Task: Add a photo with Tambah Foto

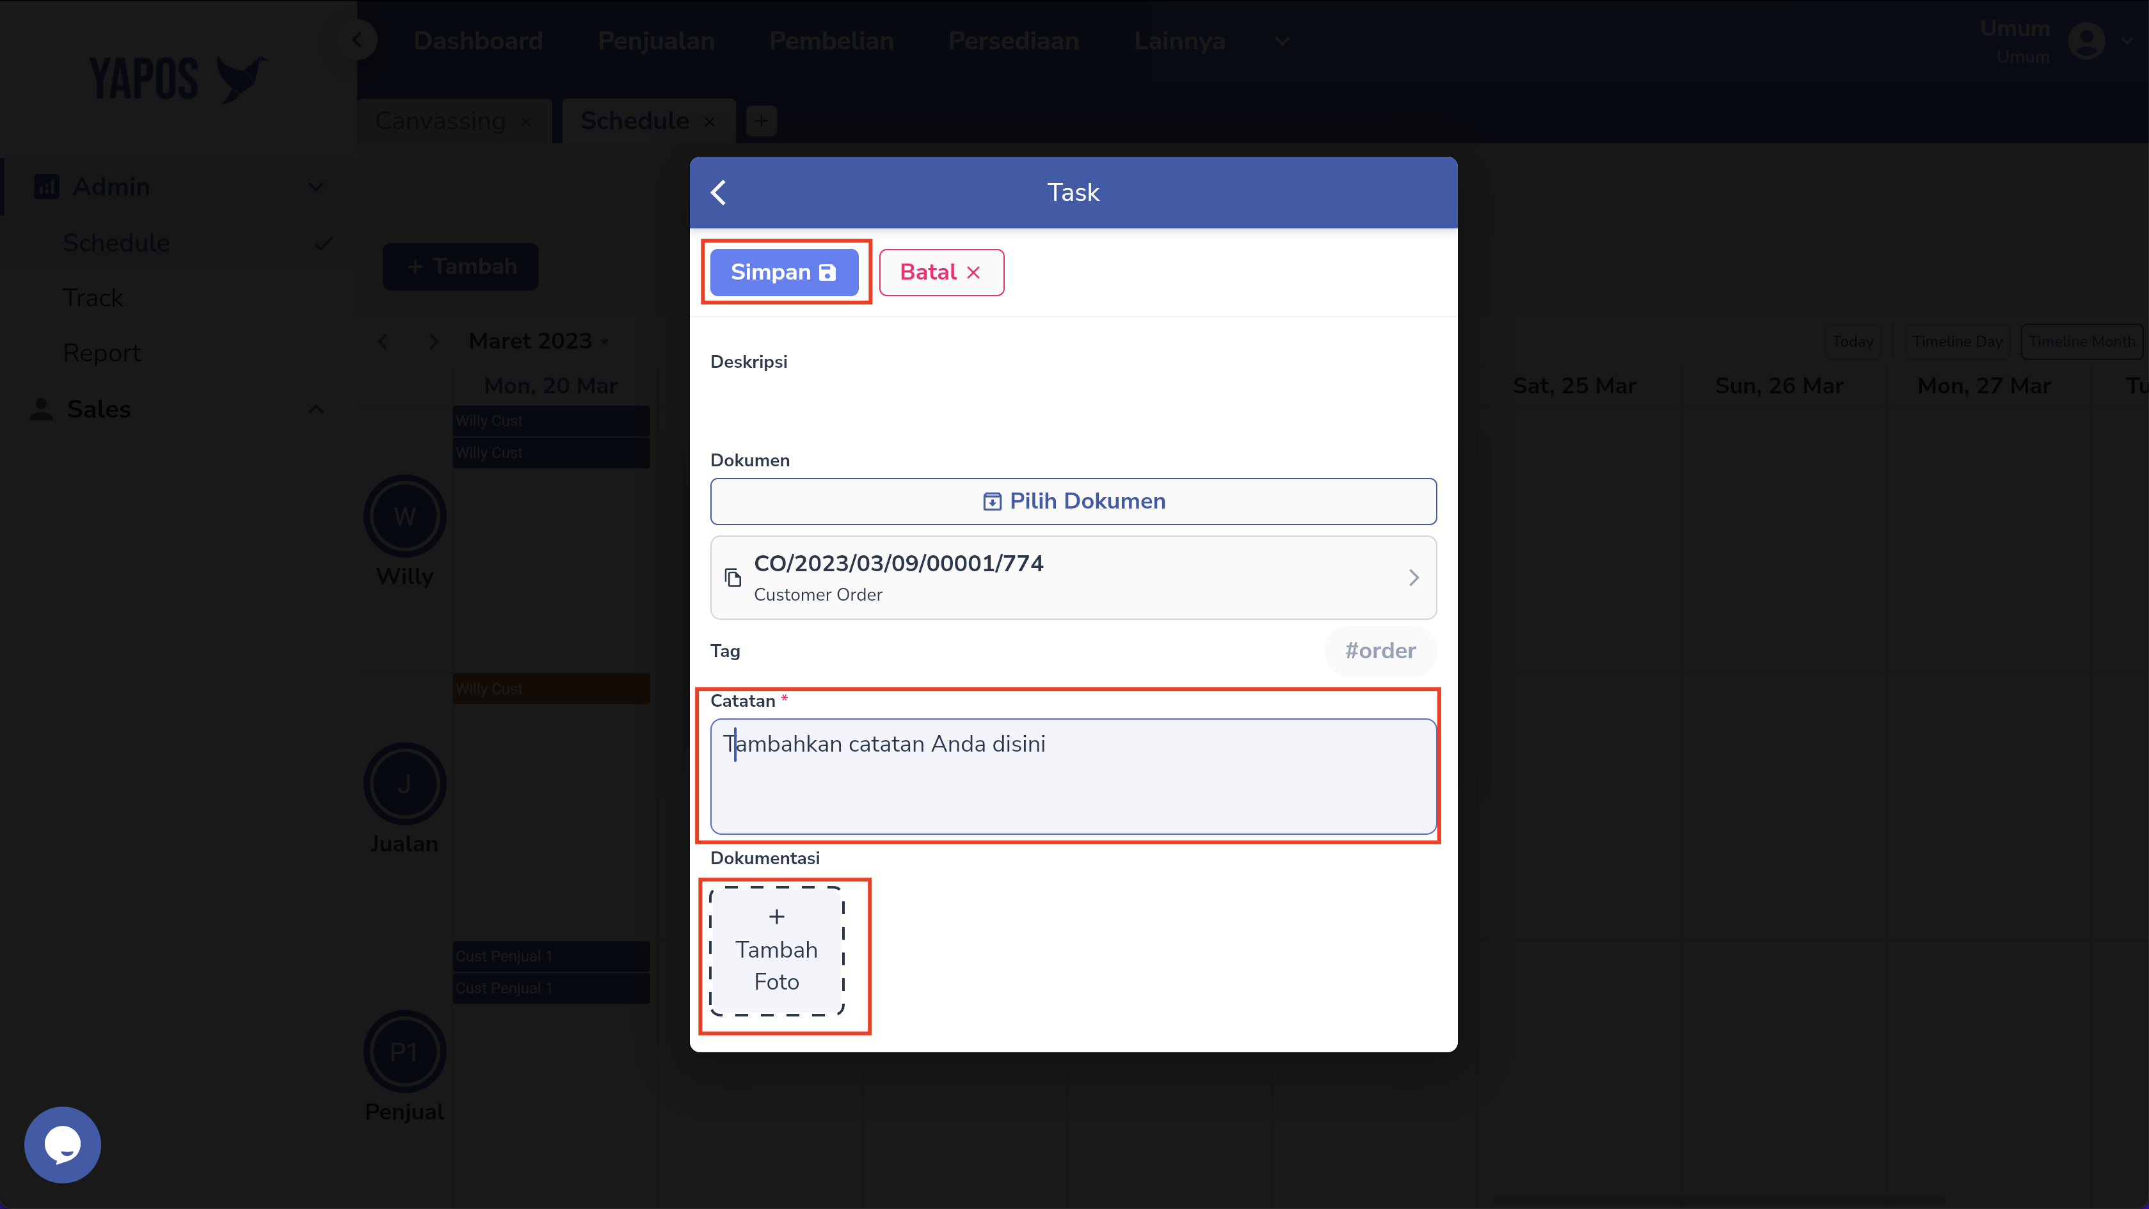Action: pyautogui.click(x=777, y=951)
